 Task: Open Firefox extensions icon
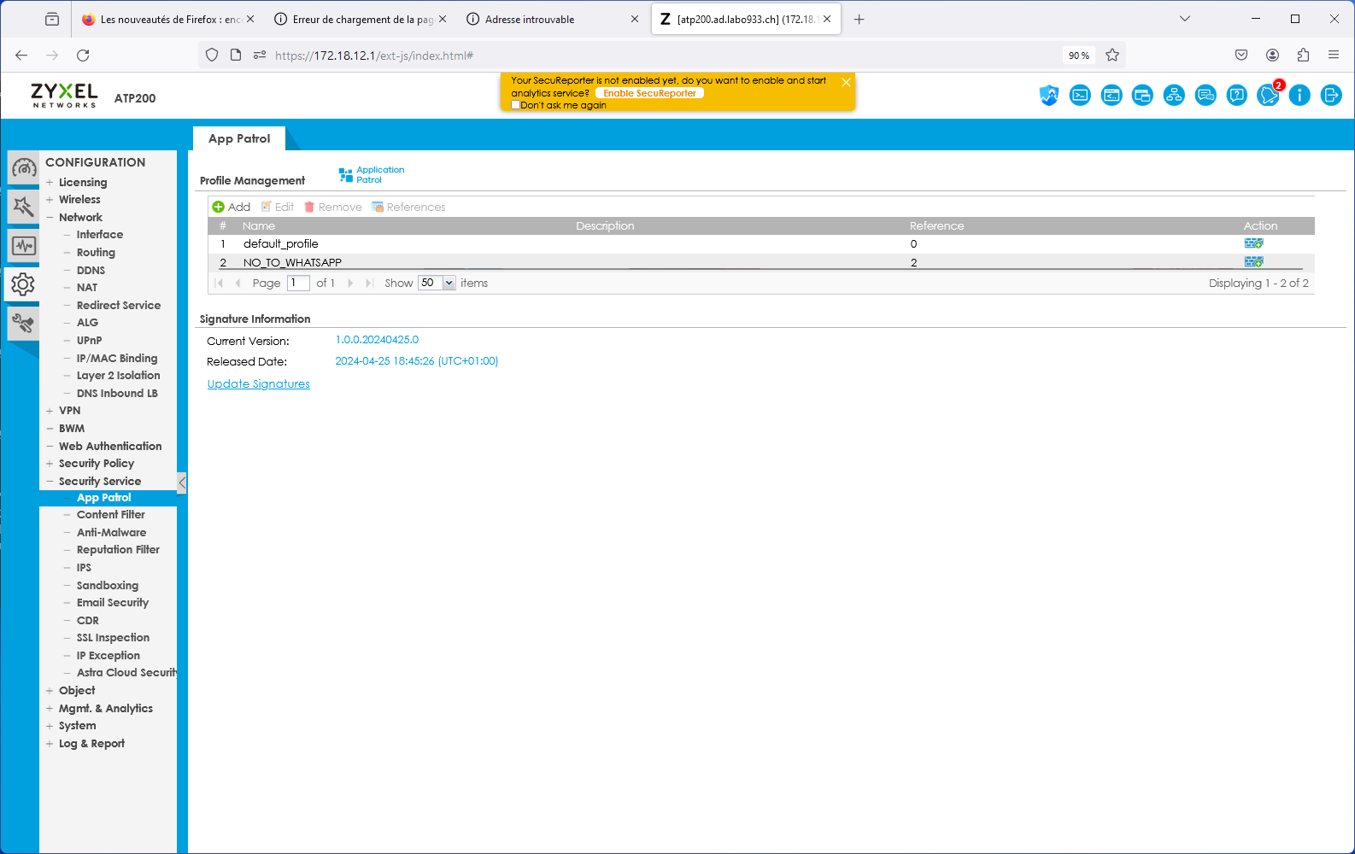[x=1303, y=56]
